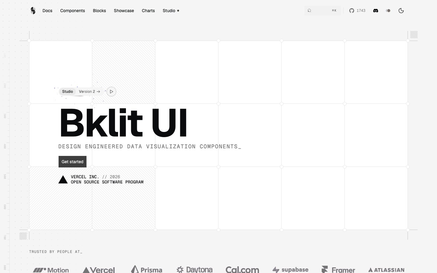Viewport: 437px width, 273px height.
Task: Click the Framer logo under Trusted By
Action: (x=338, y=269)
